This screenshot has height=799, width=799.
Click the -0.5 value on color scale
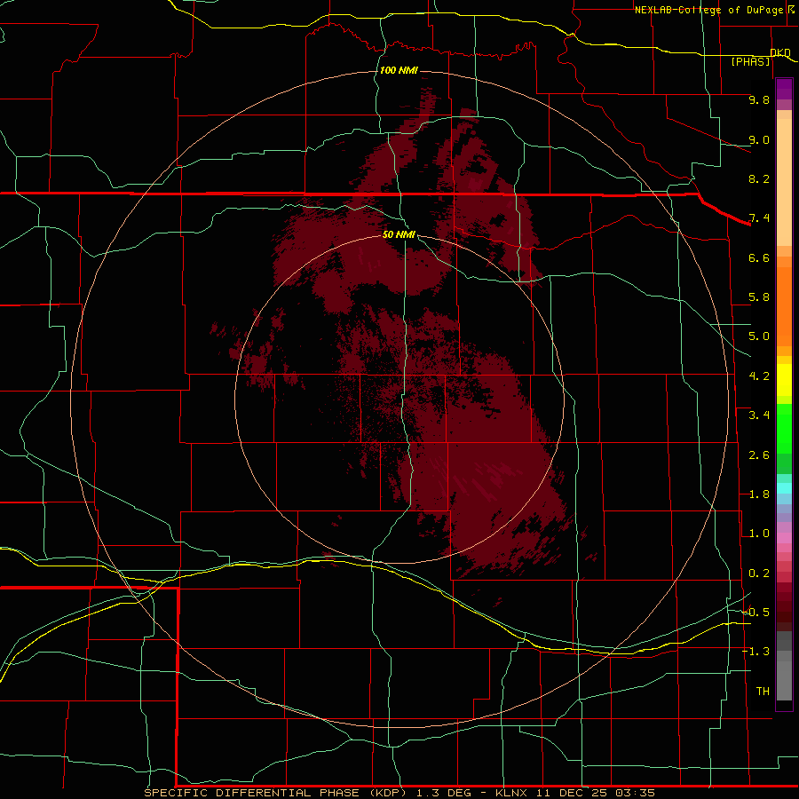[x=755, y=612]
